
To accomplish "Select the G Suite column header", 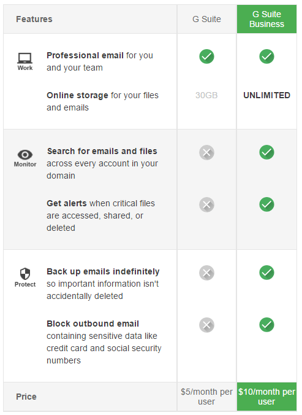I will click(206, 19).
